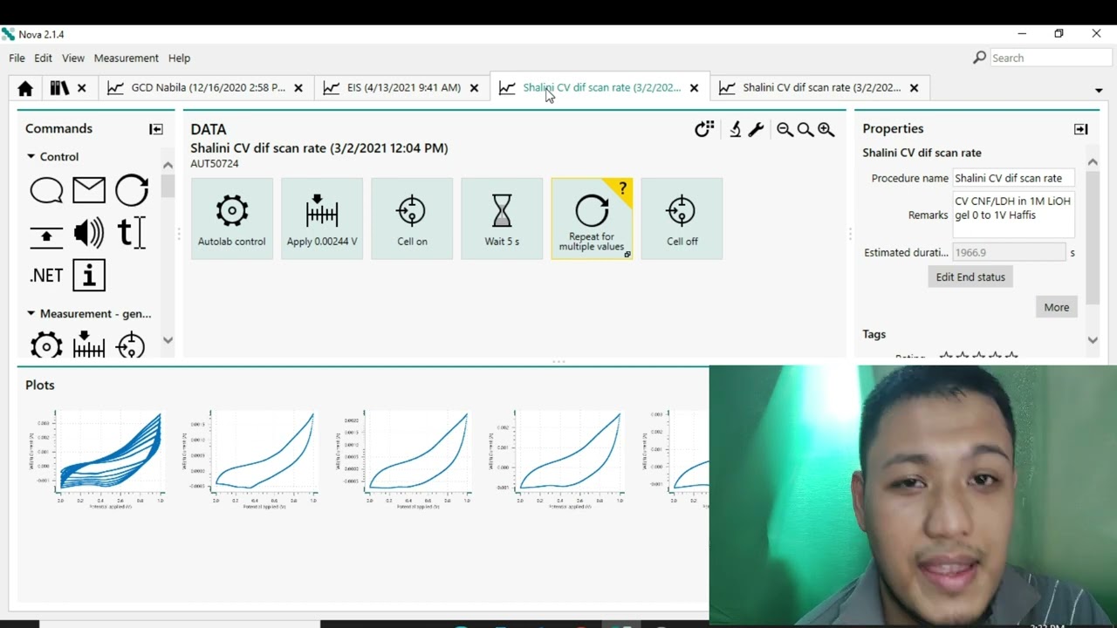Close the Library tab

click(82, 88)
